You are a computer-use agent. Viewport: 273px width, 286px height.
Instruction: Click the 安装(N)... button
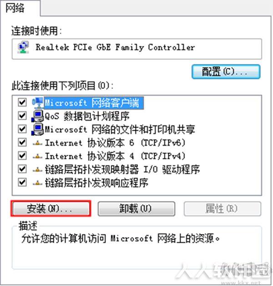click(x=51, y=209)
